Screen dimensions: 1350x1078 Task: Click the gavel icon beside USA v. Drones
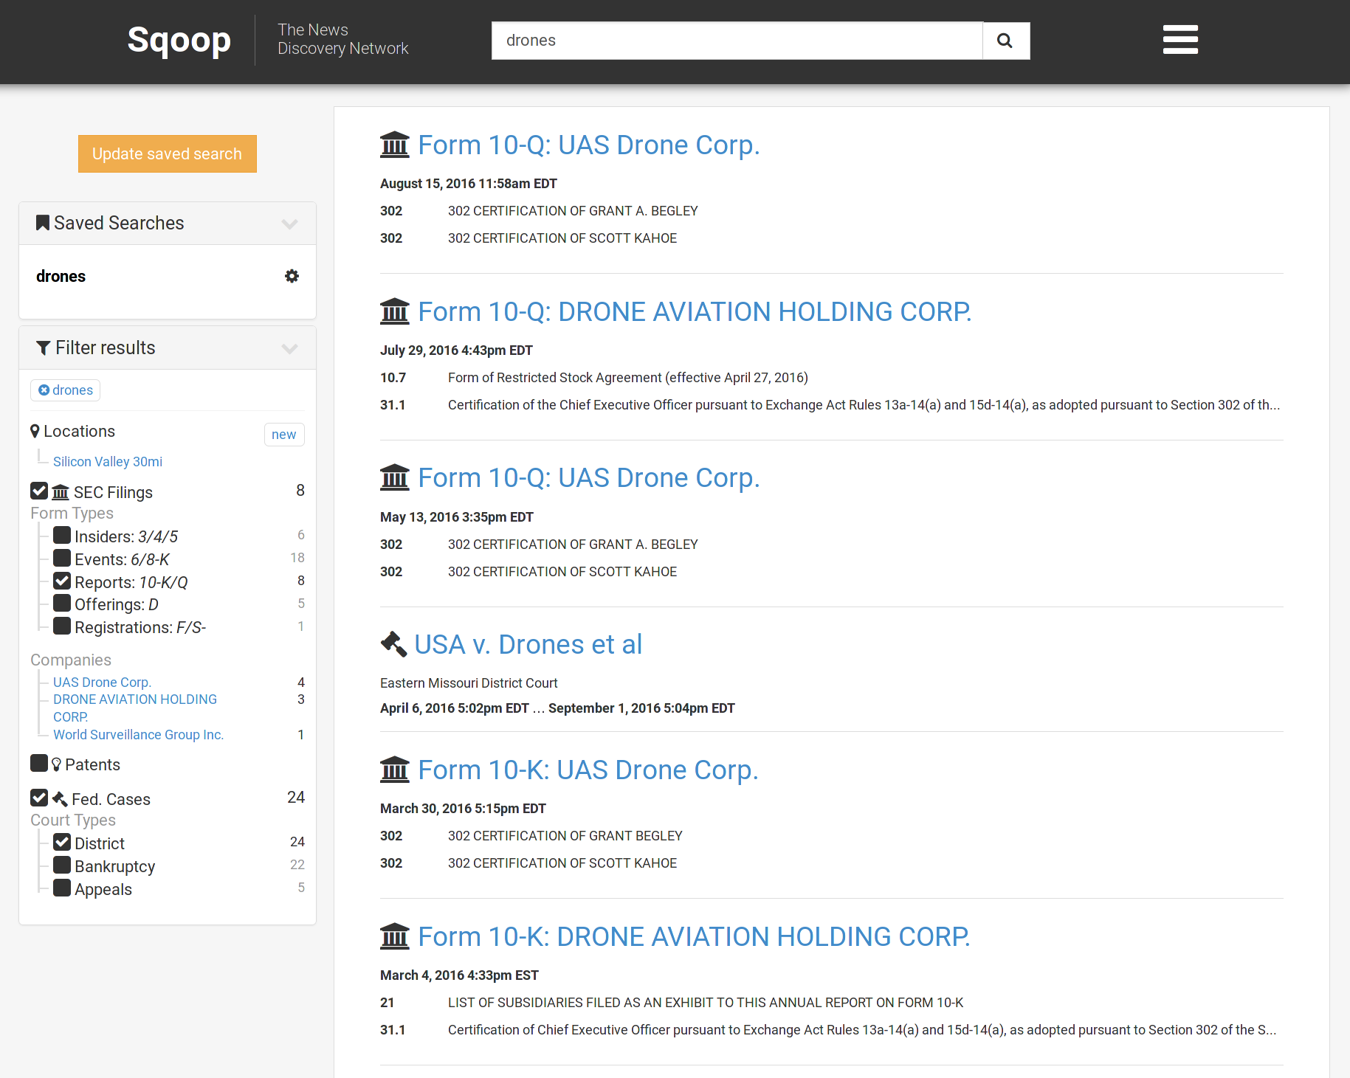coord(393,644)
